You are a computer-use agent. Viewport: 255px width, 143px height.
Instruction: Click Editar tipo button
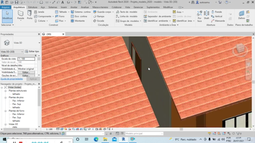32,51
